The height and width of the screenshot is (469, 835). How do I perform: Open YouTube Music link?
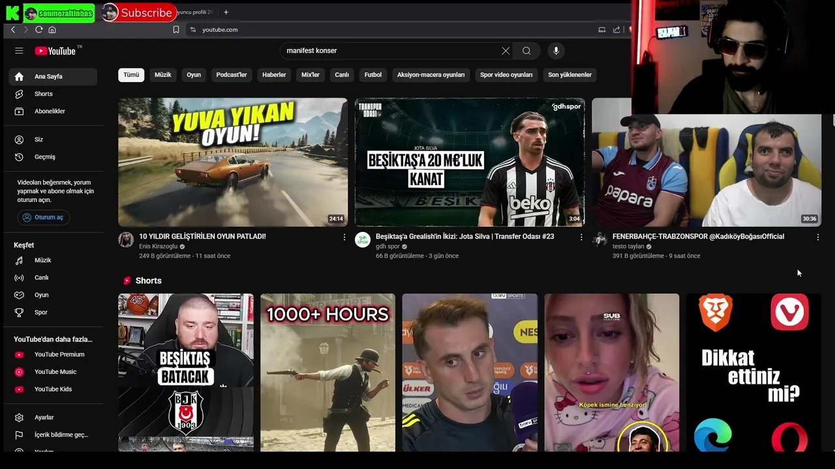[53, 372]
